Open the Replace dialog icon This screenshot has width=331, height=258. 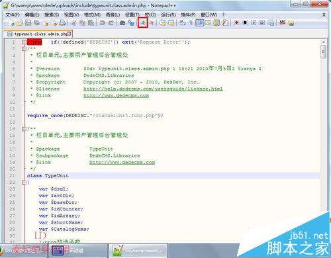[131, 22]
